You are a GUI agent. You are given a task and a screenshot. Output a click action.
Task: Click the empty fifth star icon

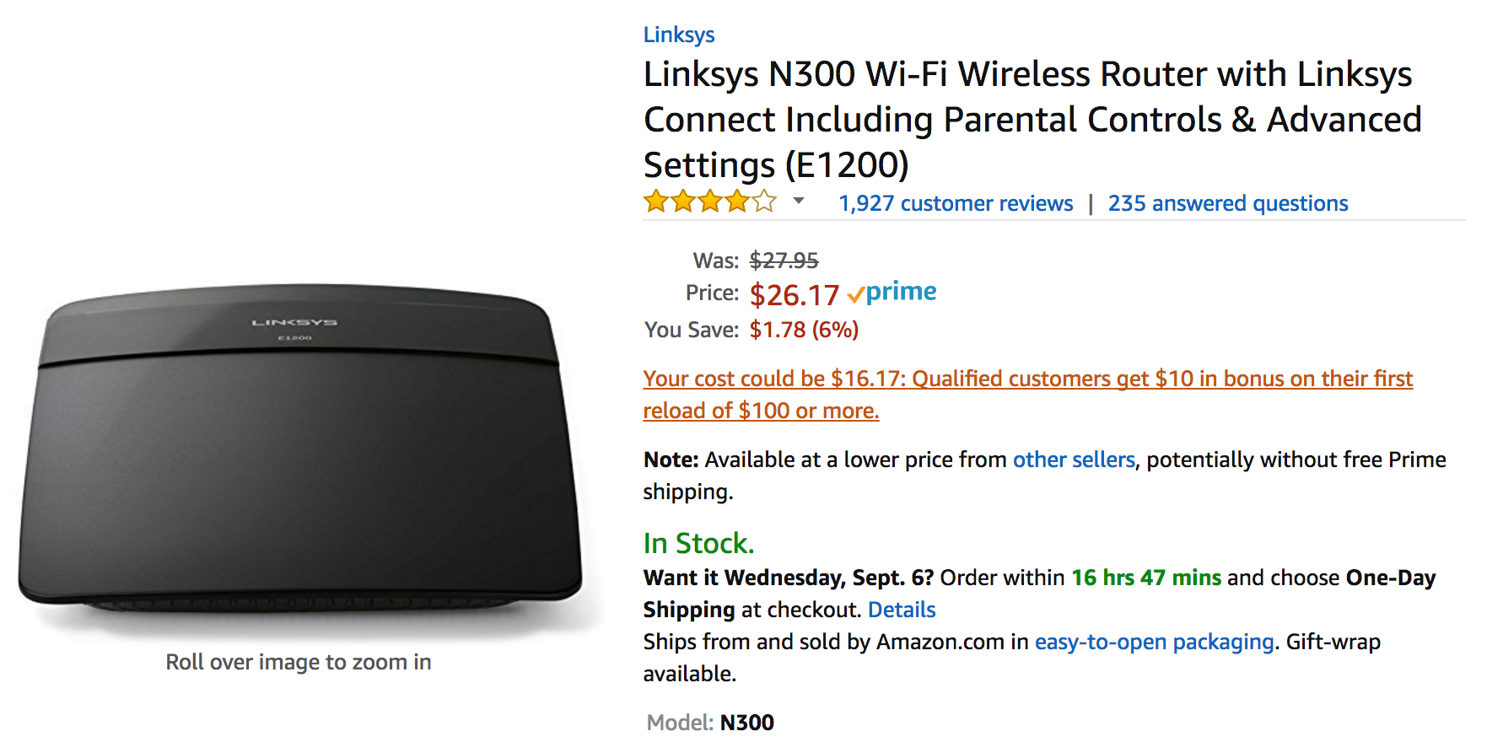[764, 202]
